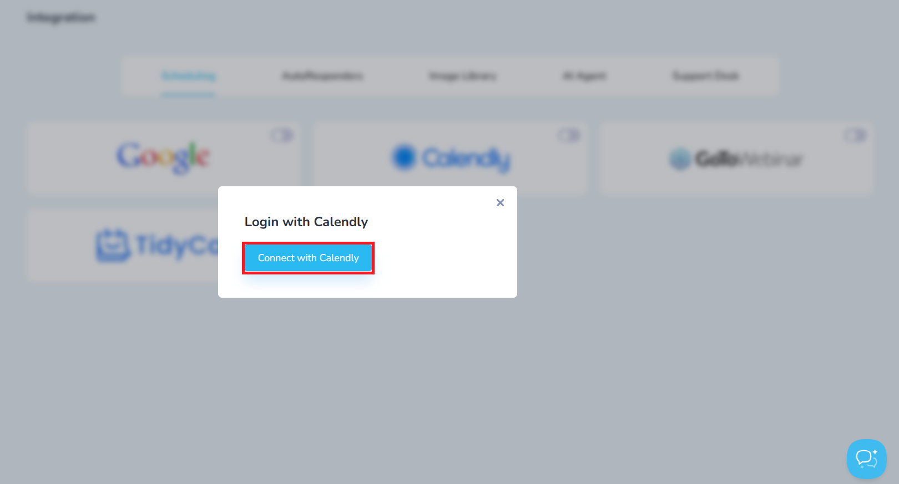
Task: Click the TidyCal calendar smiley icon
Action: click(113, 244)
